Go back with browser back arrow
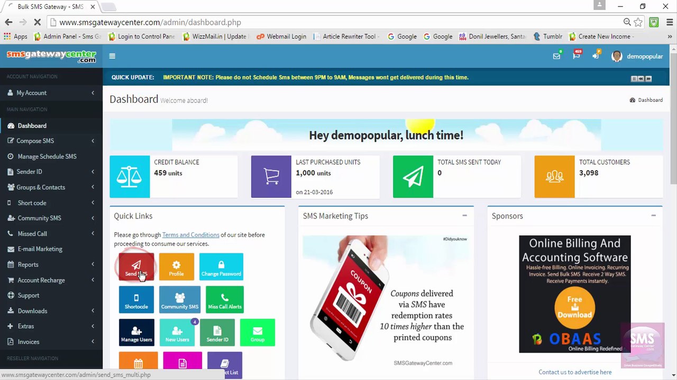Viewport: 677px width, 380px height. (x=8, y=22)
